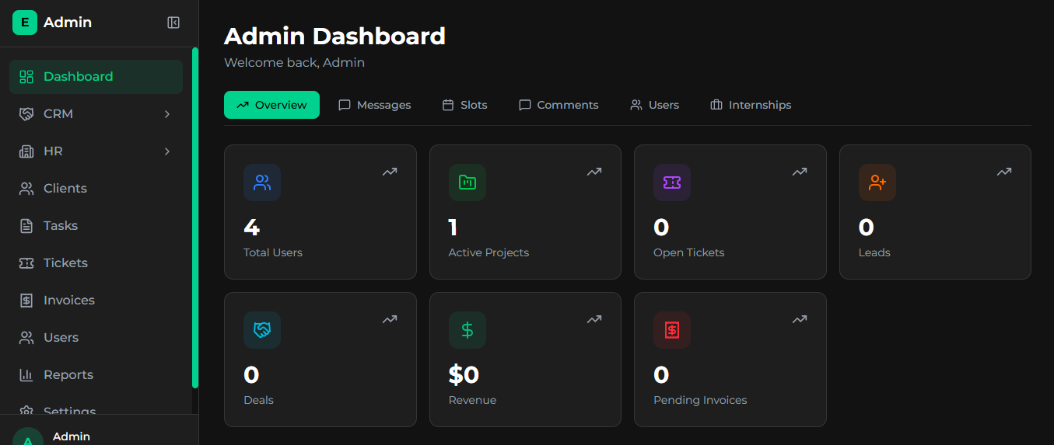Click the trend arrow on Leads card
Viewport: 1054px width, 445px height.
1004,172
